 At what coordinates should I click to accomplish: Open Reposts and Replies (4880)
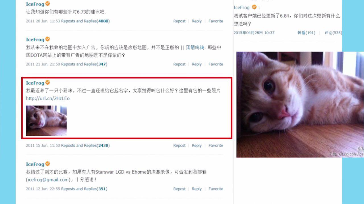(x=85, y=21)
